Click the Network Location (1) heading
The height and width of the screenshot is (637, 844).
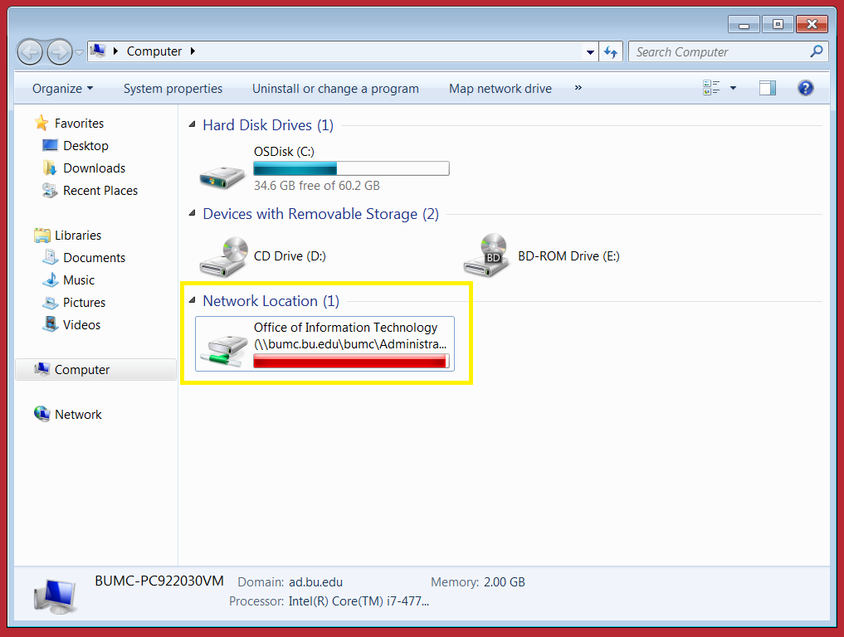pos(271,301)
